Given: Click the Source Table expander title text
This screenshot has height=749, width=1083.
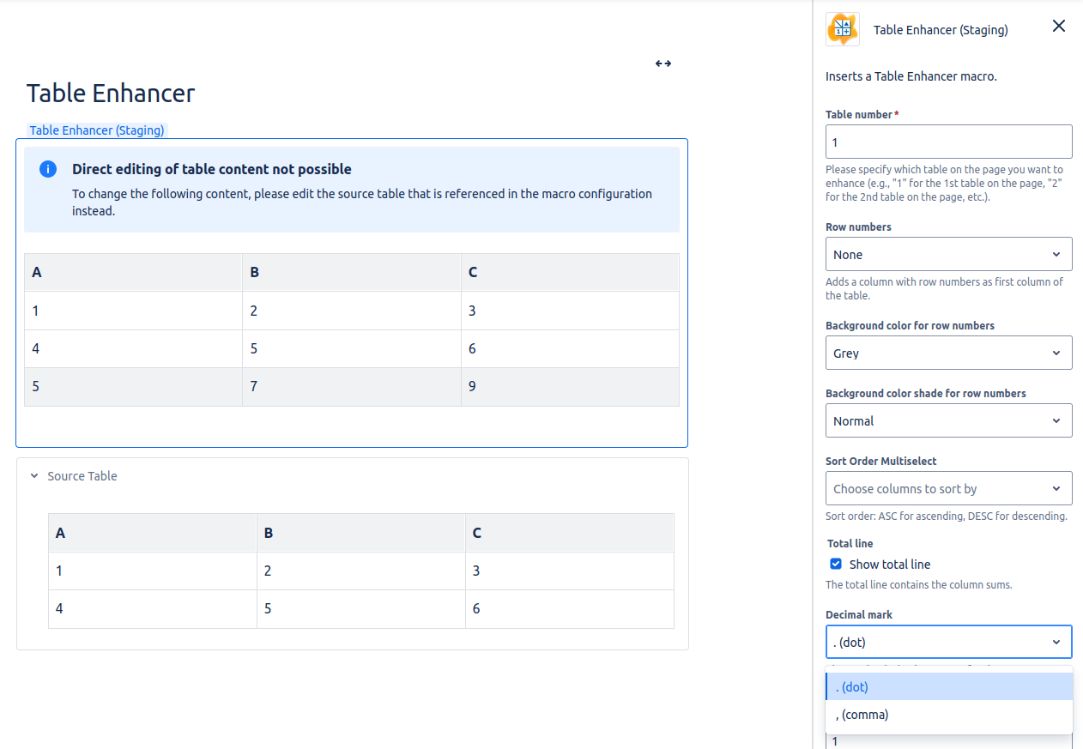Looking at the screenshot, I should tap(82, 476).
